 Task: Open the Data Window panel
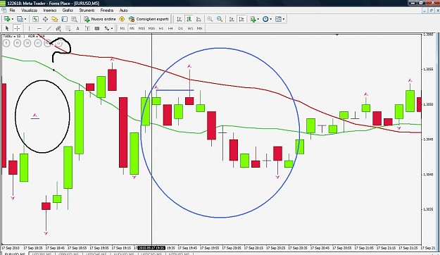pos(45,19)
